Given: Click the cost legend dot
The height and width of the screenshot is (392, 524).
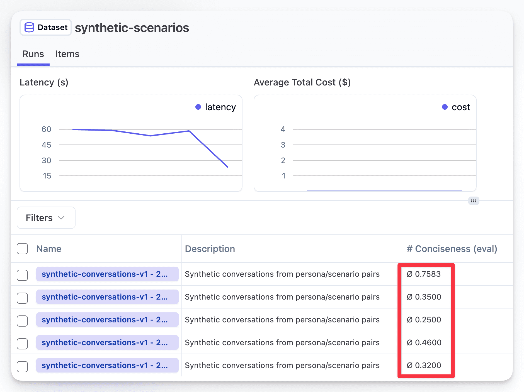Looking at the screenshot, I should (445, 107).
